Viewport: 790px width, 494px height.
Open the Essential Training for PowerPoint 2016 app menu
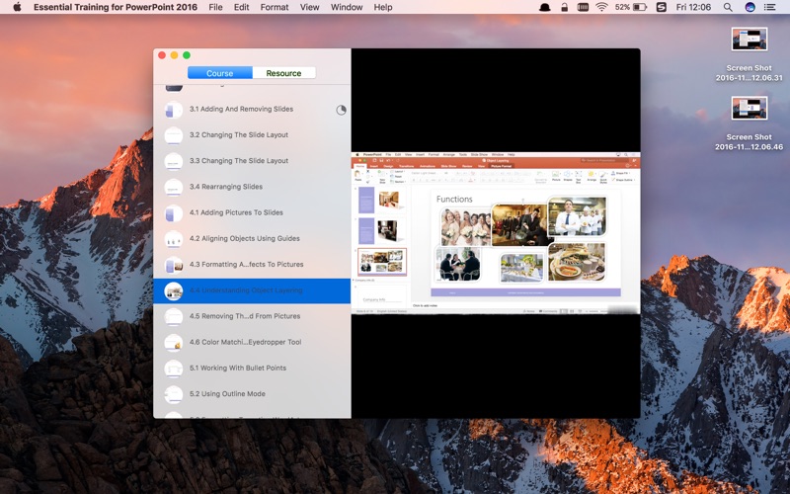[116, 7]
